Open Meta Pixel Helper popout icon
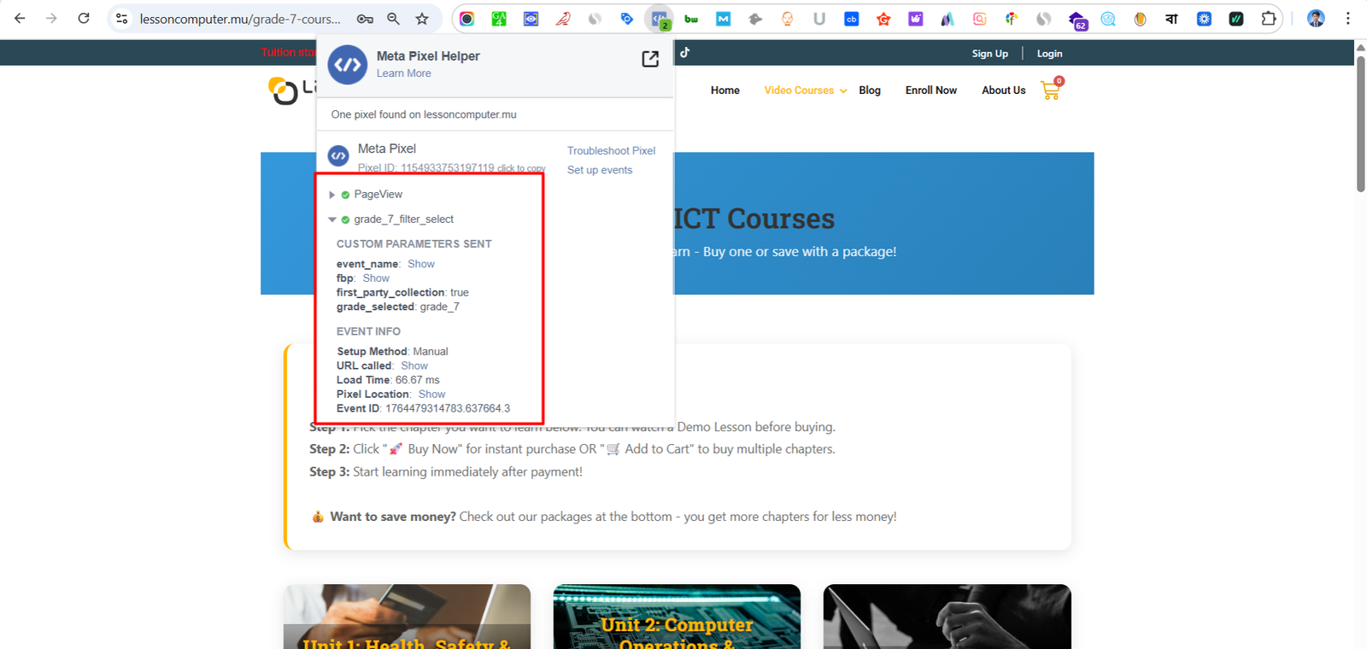This screenshot has height=649, width=1367. (650, 59)
